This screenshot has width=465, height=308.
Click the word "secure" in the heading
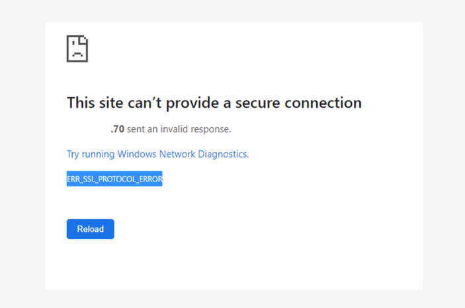pos(257,103)
